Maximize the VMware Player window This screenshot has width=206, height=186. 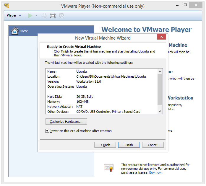[185, 5]
